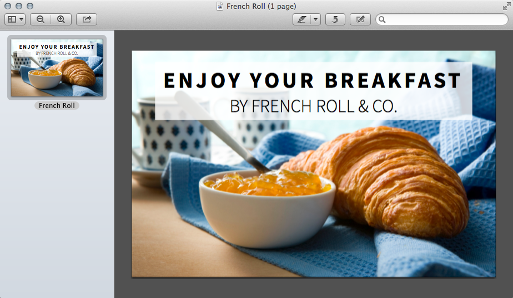
Task: Select the highlight pen tool
Action: pyautogui.click(x=301, y=19)
